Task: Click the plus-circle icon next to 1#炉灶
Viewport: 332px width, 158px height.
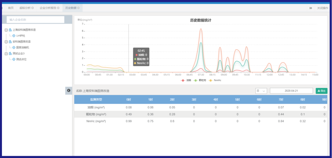Action: (x=14, y=36)
